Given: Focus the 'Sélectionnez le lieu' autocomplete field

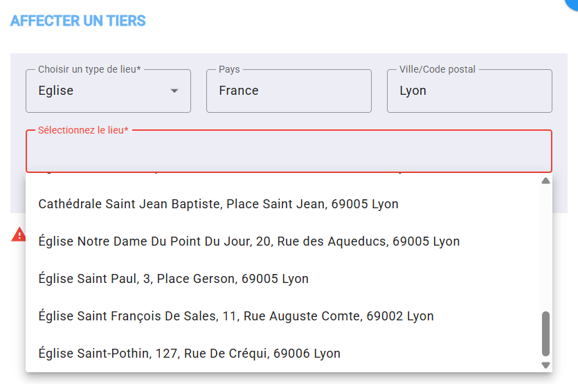Looking at the screenshot, I should coord(289,152).
